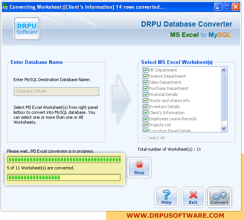This screenshot has width=244, height=220.
Task: Click the Exit button
Action: (x=193, y=197)
